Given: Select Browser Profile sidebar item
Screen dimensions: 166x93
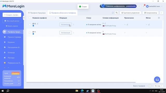Looking at the screenshot, I should pyautogui.click(x=13, y=32).
